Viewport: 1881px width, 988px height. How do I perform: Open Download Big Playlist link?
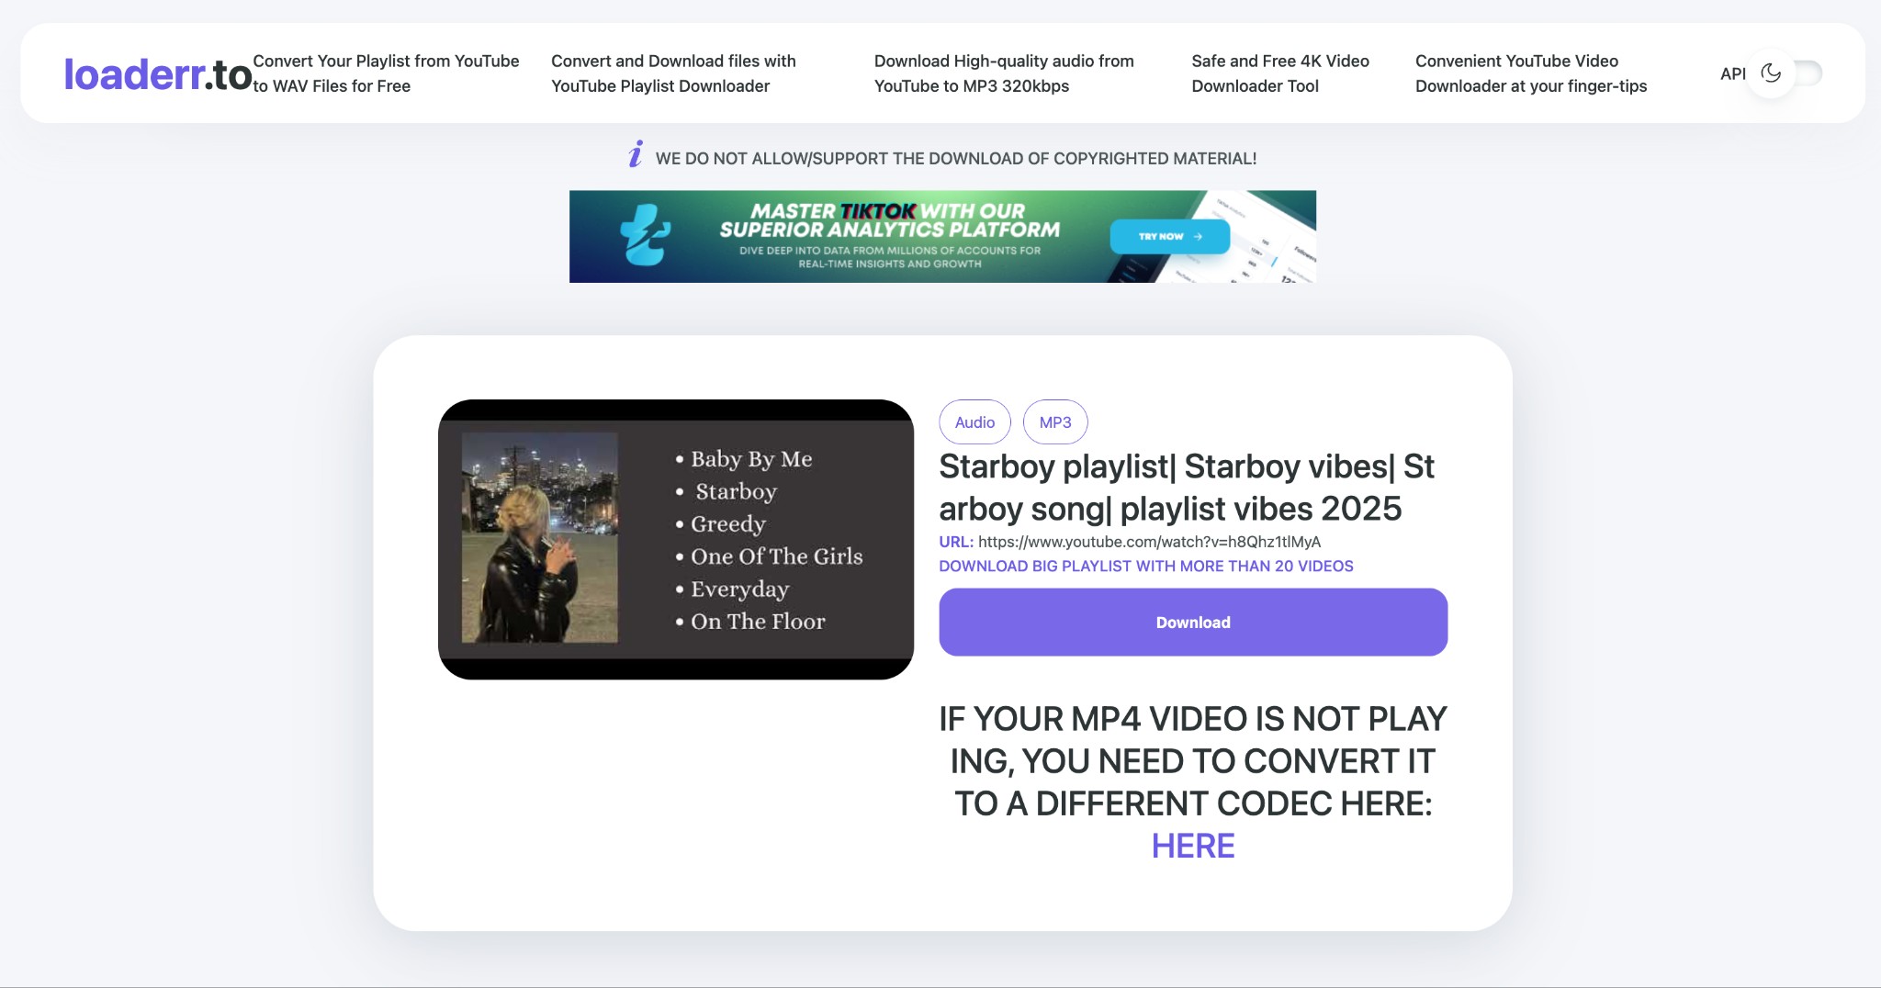point(1146,566)
